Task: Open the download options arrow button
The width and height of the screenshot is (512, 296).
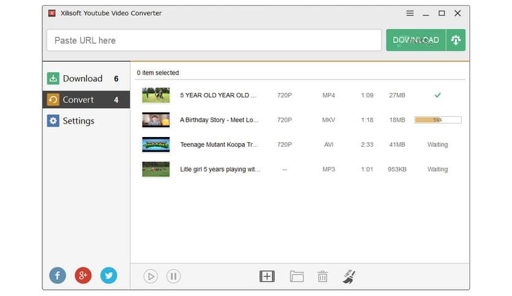Action: pos(456,40)
